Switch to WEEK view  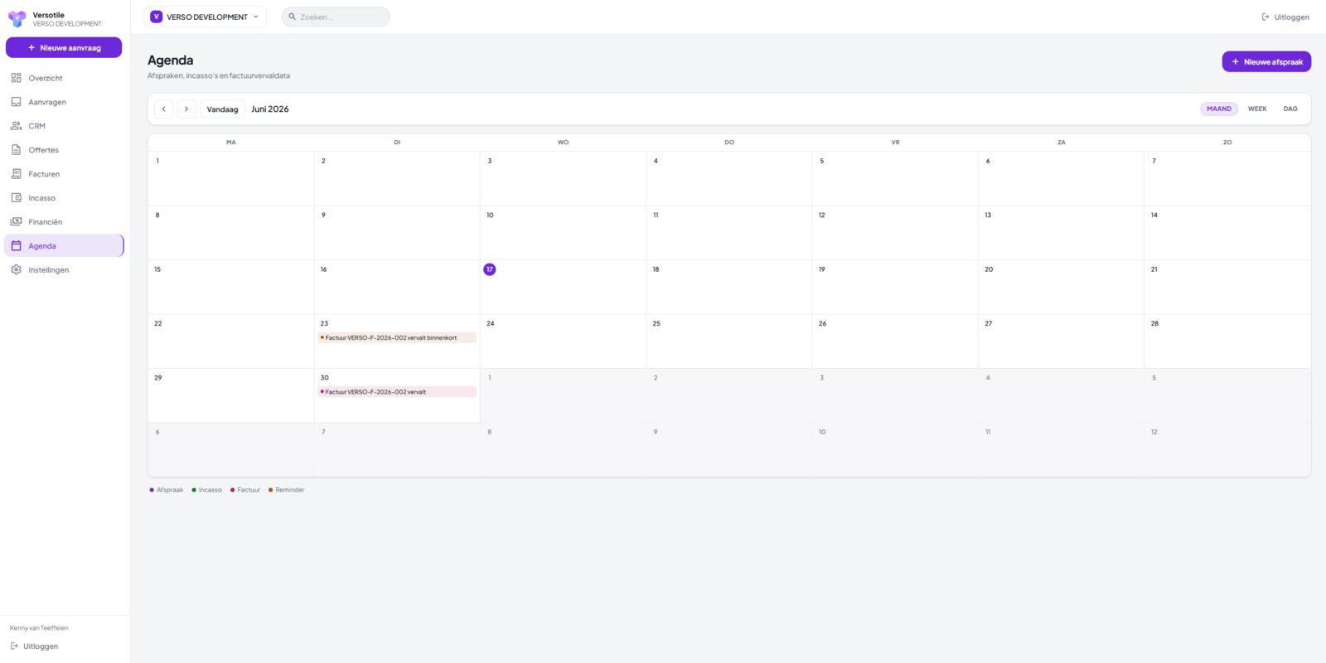[1257, 109]
